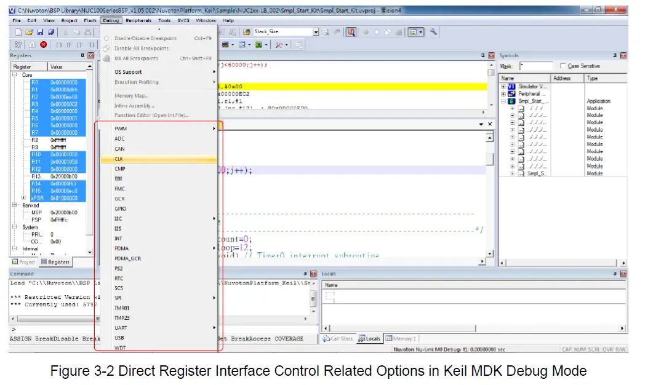
Task: Collapse the Core register group
Action: (x=15, y=74)
